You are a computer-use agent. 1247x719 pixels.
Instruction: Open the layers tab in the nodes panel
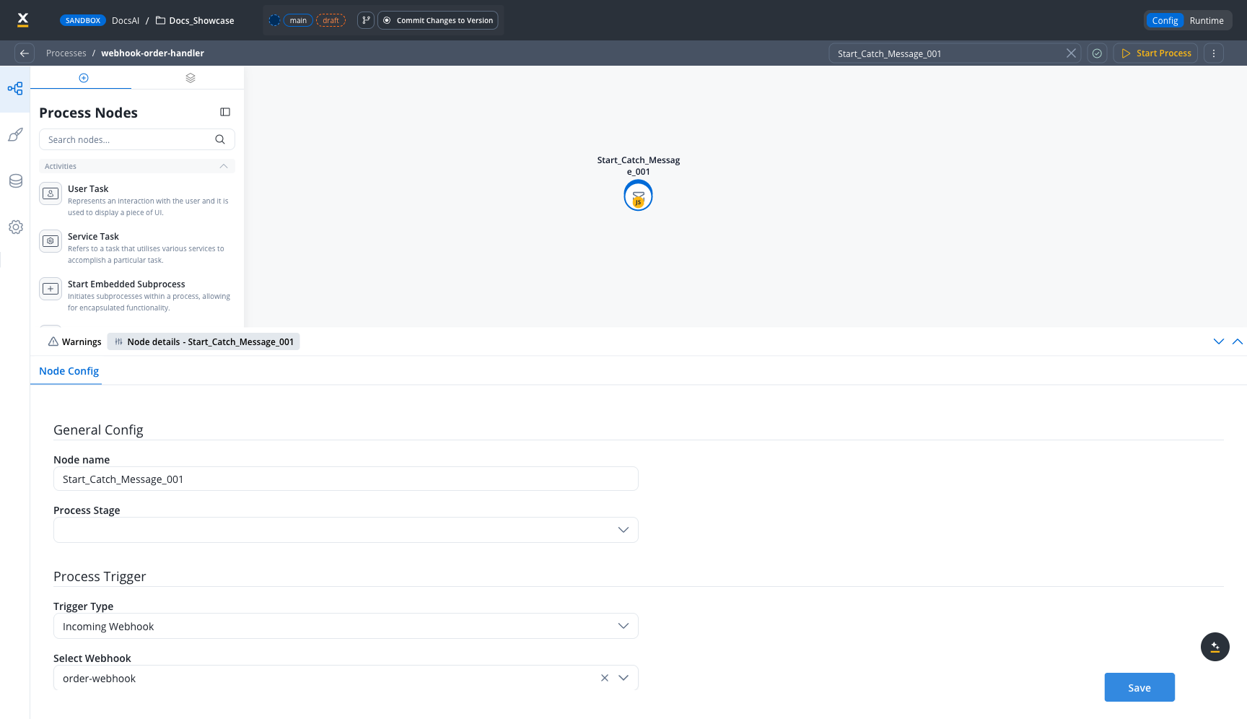[x=191, y=77]
